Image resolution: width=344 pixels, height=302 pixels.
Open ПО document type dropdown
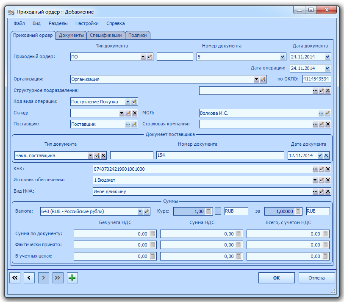coord(143,57)
